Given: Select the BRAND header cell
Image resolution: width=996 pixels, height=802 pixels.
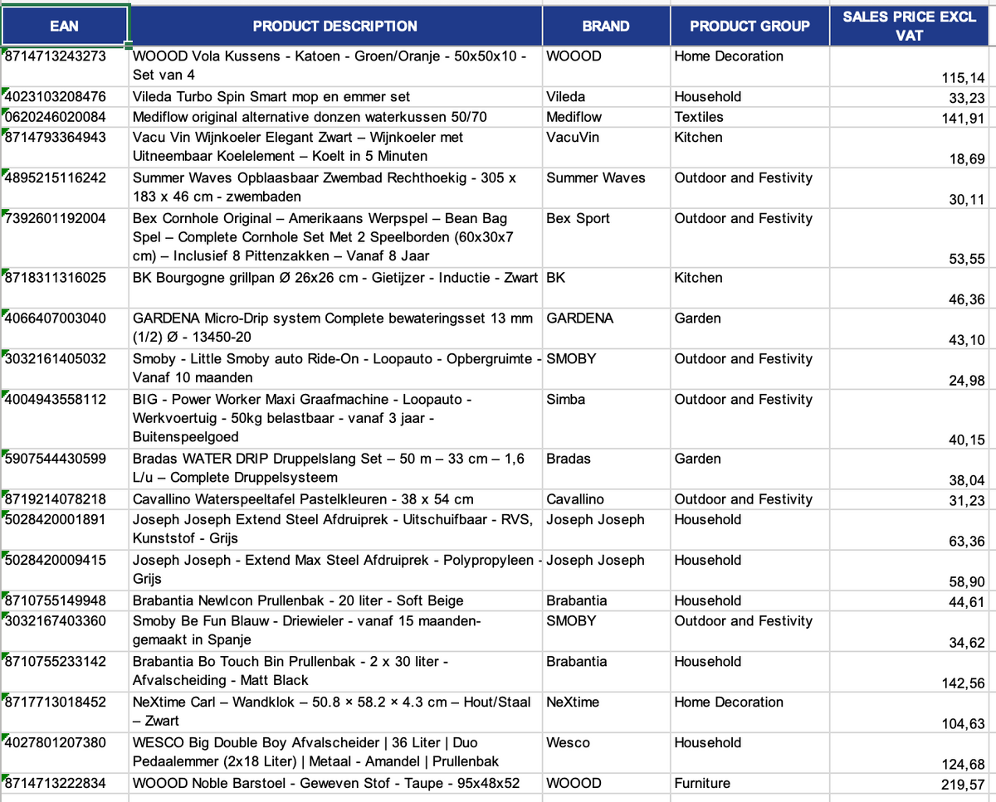Looking at the screenshot, I should pyautogui.click(x=606, y=26).
